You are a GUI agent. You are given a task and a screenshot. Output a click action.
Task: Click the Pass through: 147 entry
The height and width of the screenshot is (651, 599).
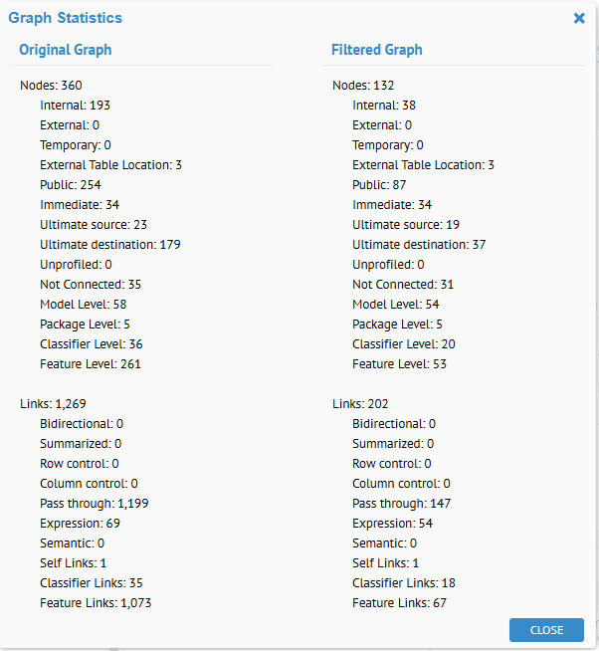click(x=402, y=504)
